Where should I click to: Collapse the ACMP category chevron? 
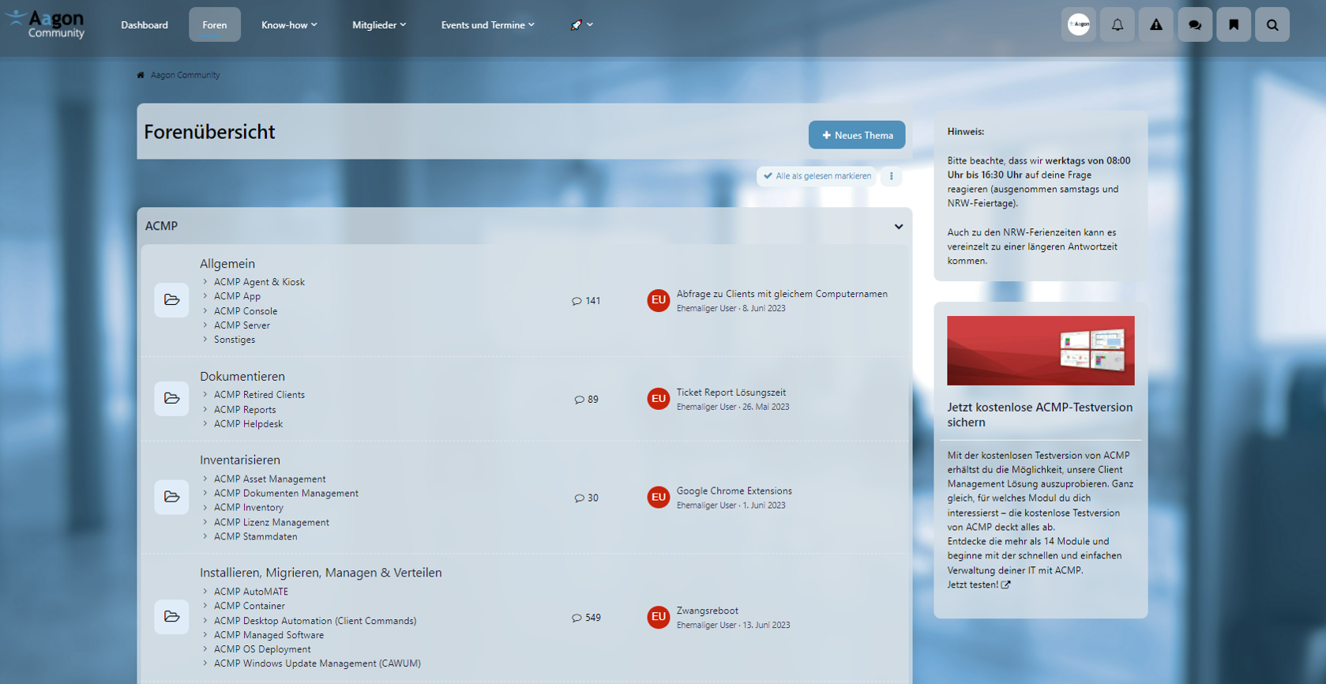[899, 227]
